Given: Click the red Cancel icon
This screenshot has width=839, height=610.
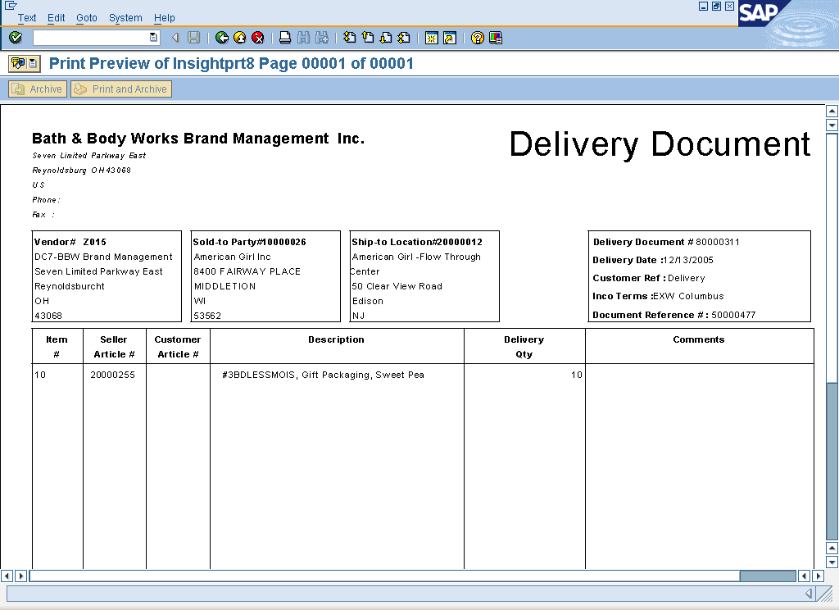Looking at the screenshot, I should pos(258,38).
